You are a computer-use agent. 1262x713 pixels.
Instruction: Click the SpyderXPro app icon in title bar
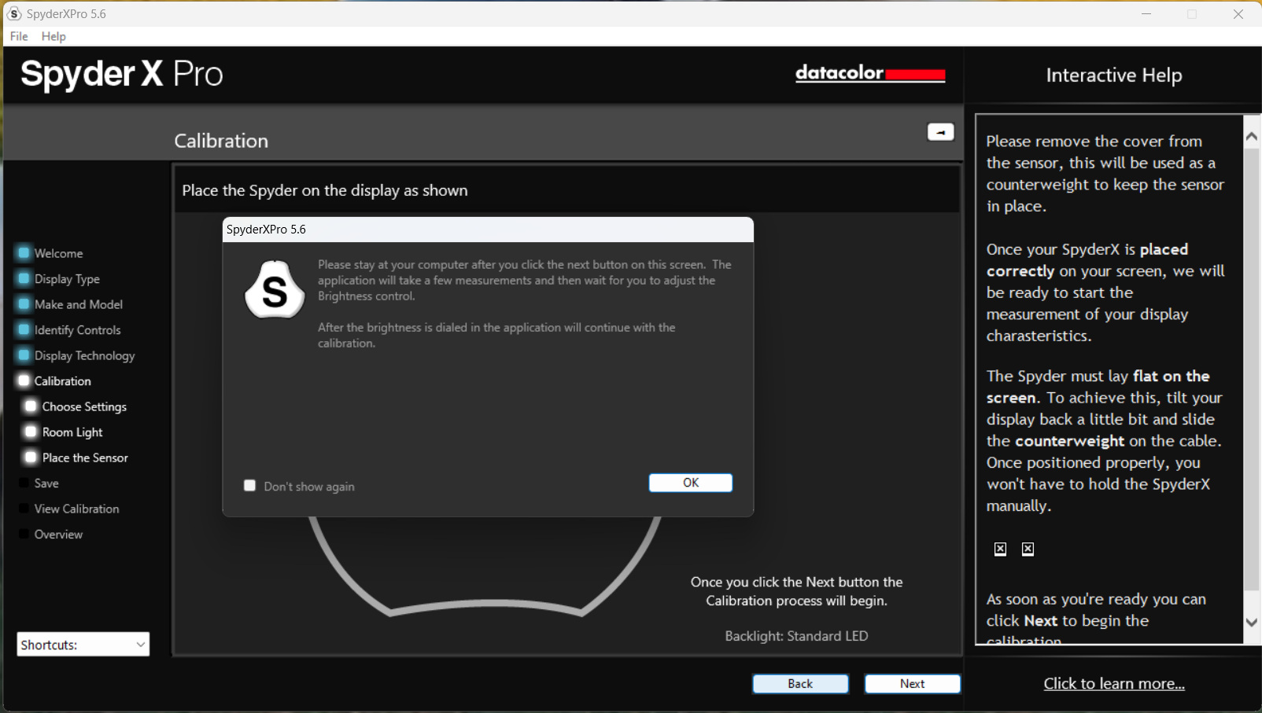[x=15, y=14]
